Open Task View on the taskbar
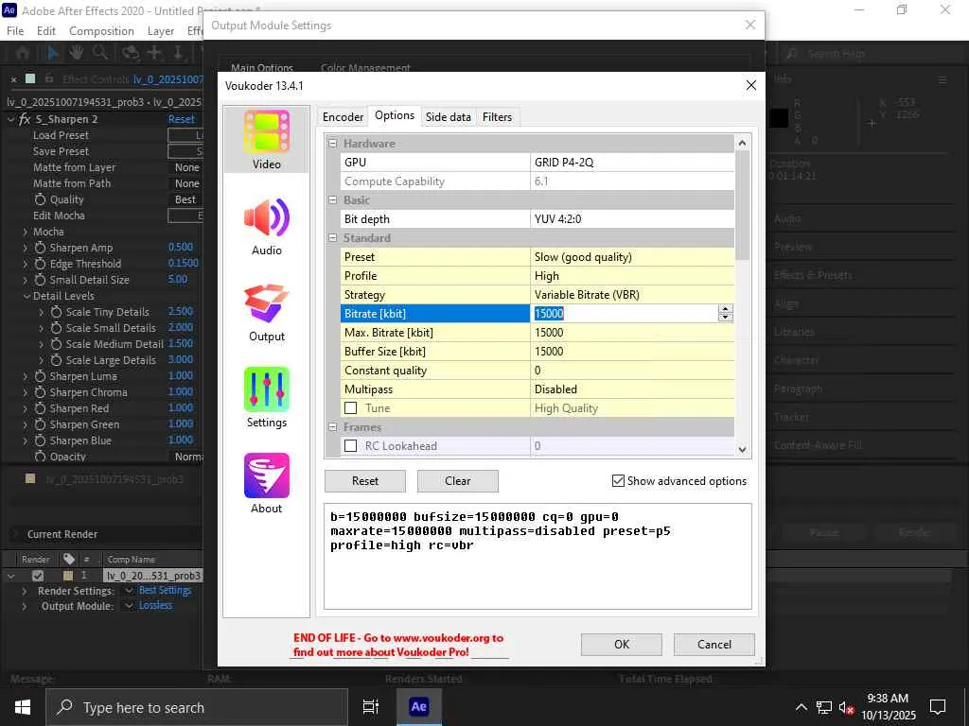The width and height of the screenshot is (969, 726). [x=370, y=707]
